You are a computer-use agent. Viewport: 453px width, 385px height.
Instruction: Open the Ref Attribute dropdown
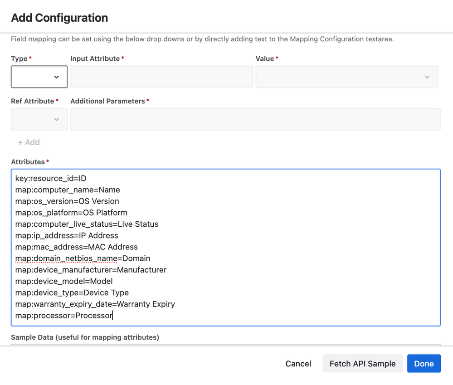[39, 119]
